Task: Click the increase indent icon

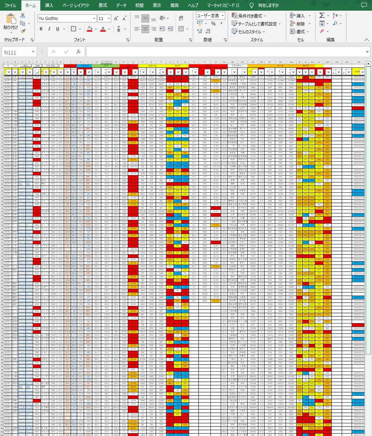Action: coord(171,29)
